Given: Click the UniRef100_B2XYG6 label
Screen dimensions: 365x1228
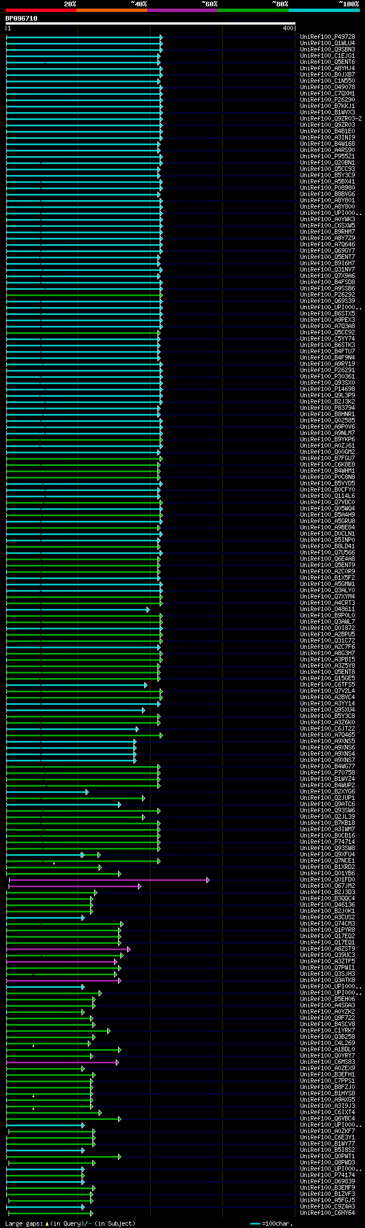Looking at the screenshot, I should click(327, 791).
